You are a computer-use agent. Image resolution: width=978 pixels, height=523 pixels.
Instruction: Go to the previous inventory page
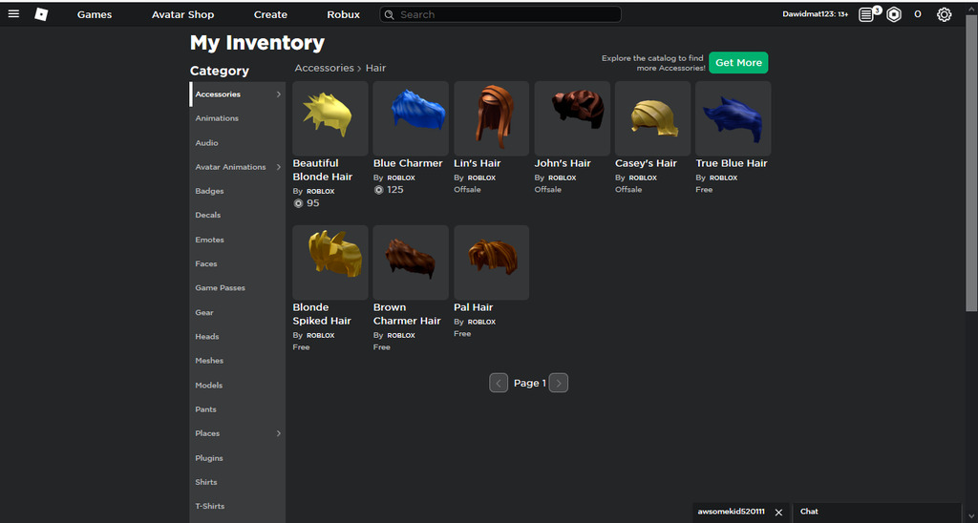(x=499, y=383)
